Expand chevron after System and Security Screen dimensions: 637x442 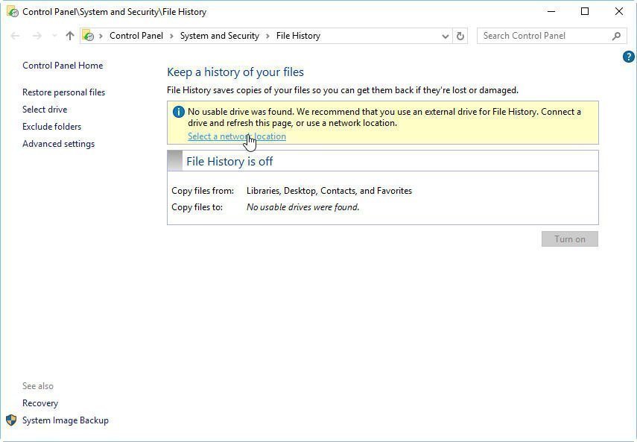coord(267,36)
